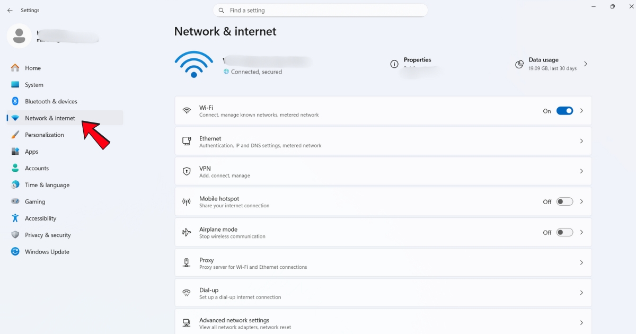
Task: Open Advanced network settings via its icon
Action: pyautogui.click(x=187, y=323)
